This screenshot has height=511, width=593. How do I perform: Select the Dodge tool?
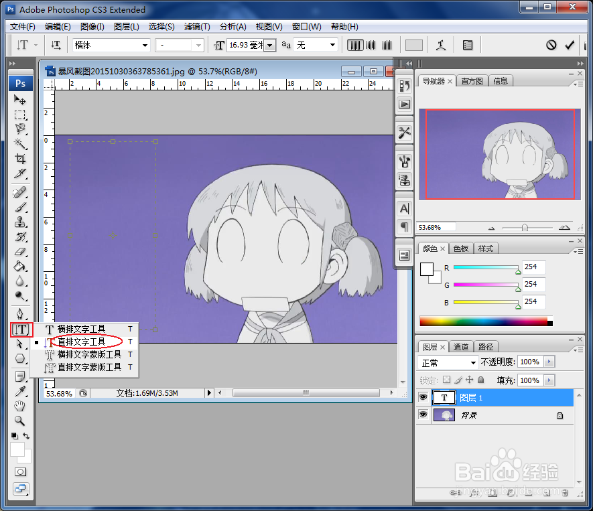(x=20, y=296)
